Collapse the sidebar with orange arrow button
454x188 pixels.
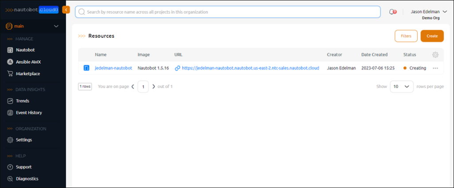pyautogui.click(x=66, y=10)
